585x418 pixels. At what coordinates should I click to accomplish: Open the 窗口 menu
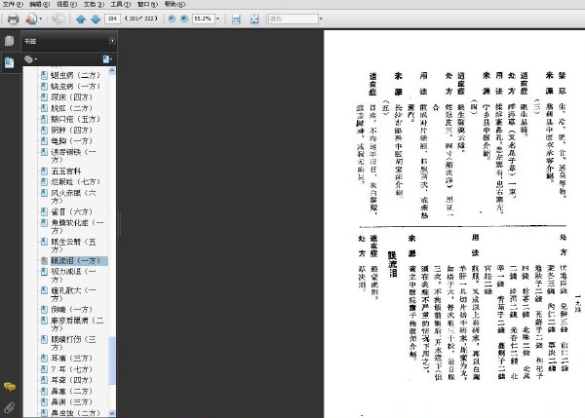click(x=147, y=5)
